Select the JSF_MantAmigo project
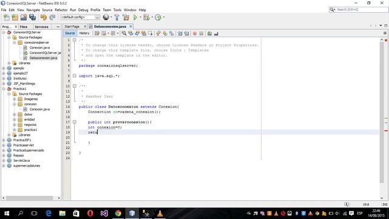The height and width of the screenshot is (219, 389). [24, 84]
